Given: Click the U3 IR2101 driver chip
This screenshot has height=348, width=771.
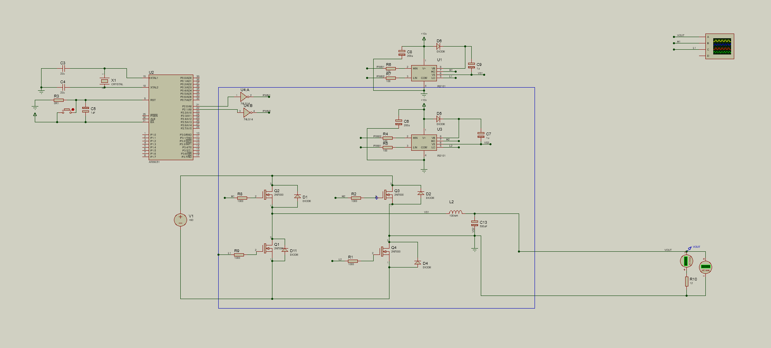Looking at the screenshot, I should [x=424, y=143].
